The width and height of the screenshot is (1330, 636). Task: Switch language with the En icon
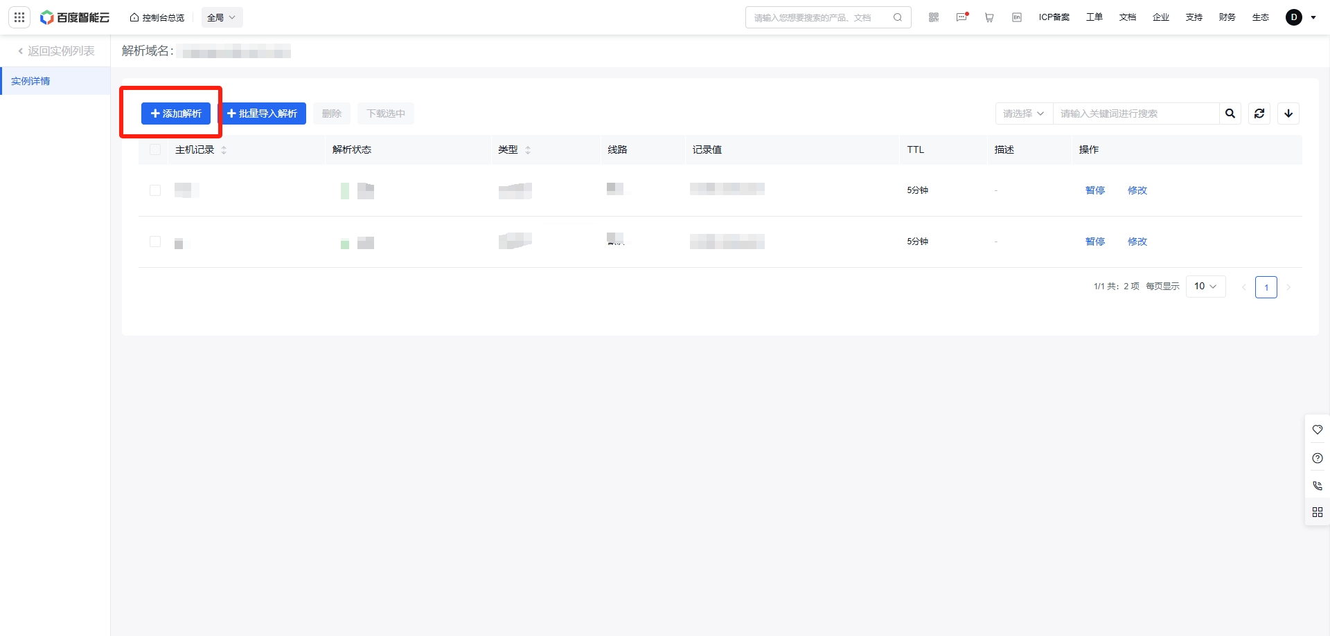pos(1017,17)
